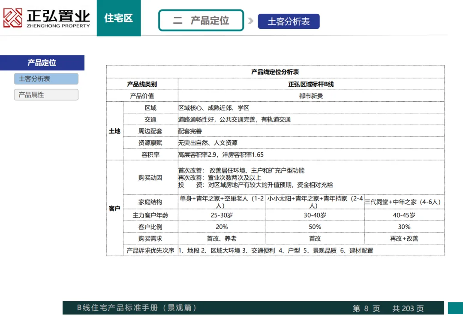
Task: Click the 首次改善 purchase motive line
Action: 241,170
